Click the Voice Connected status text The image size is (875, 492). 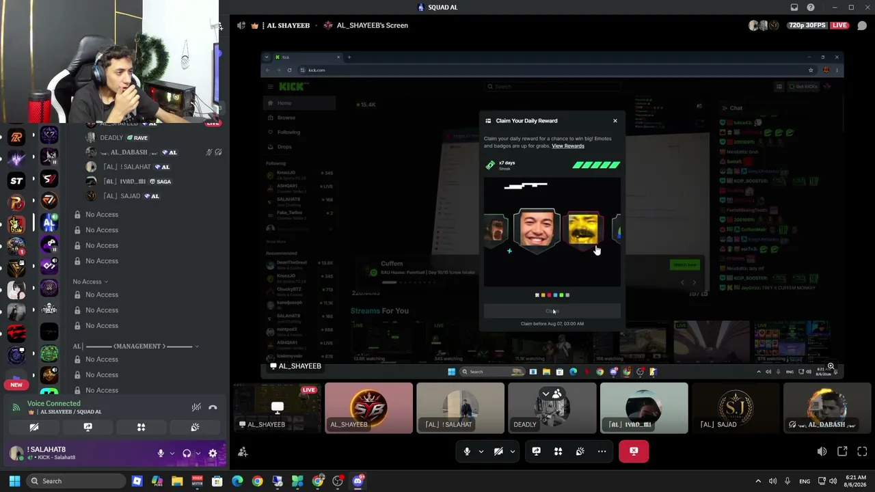(54, 404)
